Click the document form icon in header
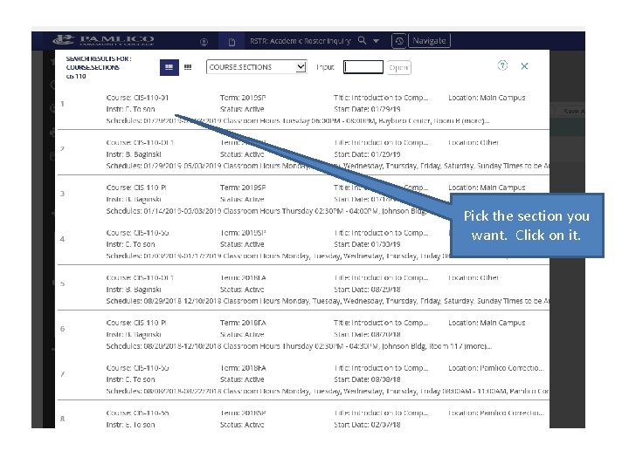Viewport: 629px width, 471px height. click(232, 42)
